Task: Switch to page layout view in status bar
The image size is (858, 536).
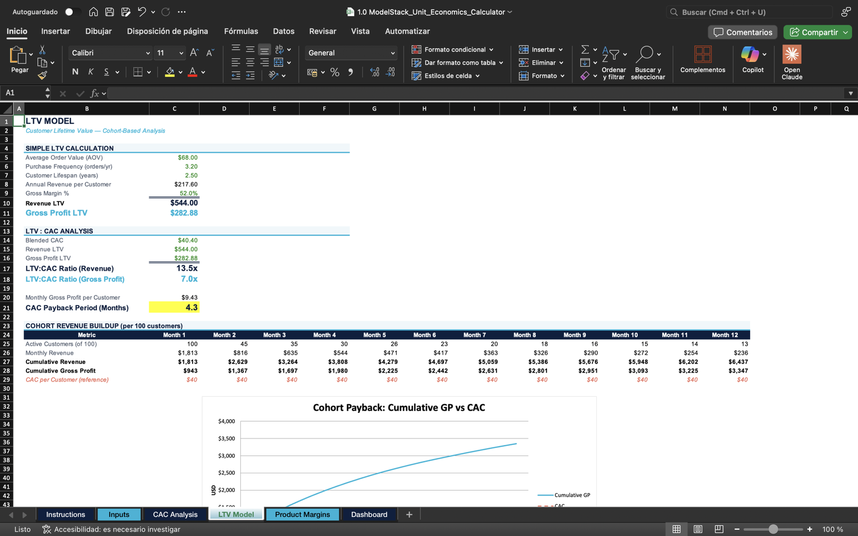Action: (x=698, y=529)
